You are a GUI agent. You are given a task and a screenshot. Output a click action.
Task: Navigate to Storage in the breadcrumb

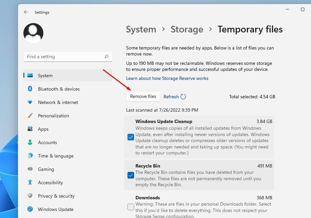(187, 29)
